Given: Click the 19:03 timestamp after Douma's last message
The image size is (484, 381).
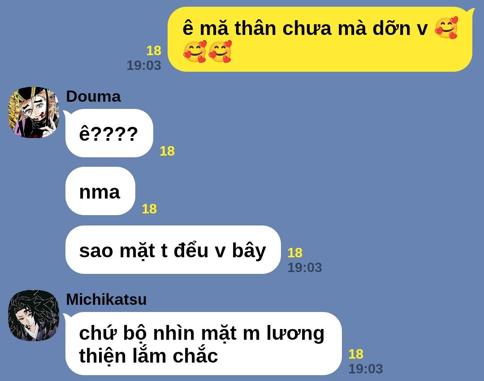Looking at the screenshot, I should (x=305, y=268).
